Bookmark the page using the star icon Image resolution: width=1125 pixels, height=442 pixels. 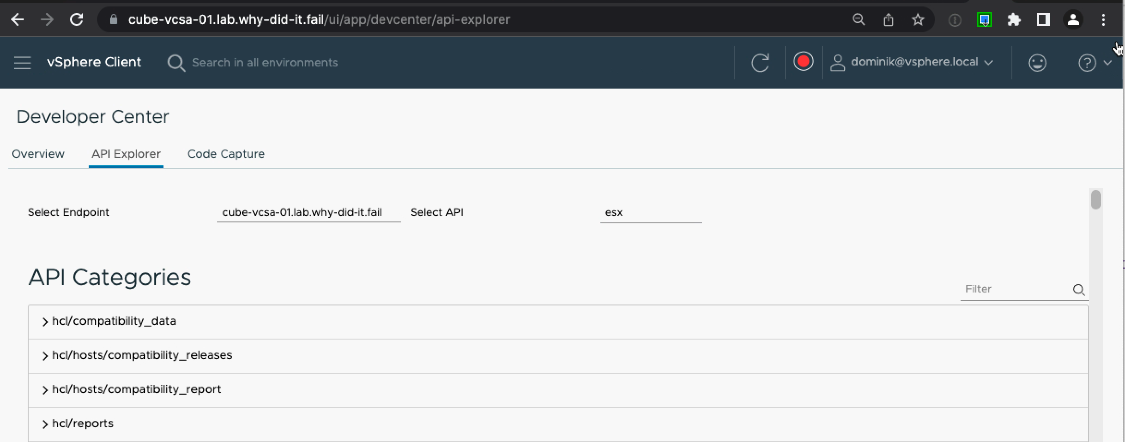tap(918, 19)
